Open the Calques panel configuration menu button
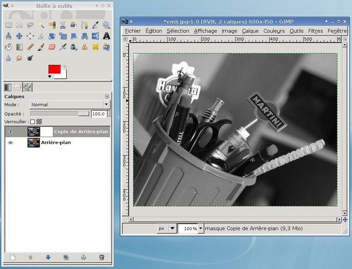352x269 pixels. pos(107,97)
